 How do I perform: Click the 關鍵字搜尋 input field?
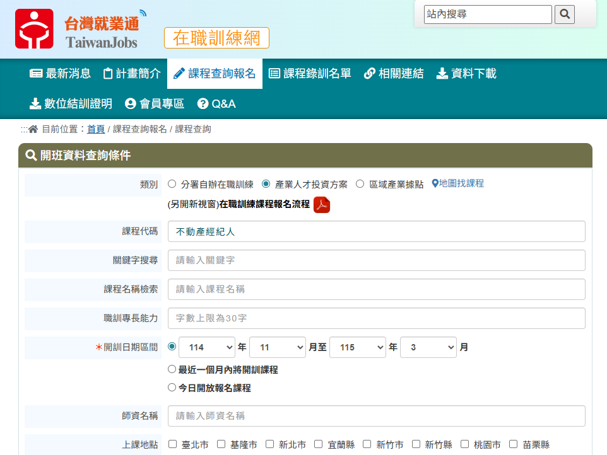coord(376,260)
